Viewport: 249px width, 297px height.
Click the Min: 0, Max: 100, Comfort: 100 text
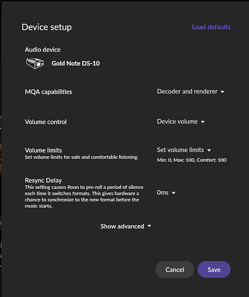(x=191, y=160)
